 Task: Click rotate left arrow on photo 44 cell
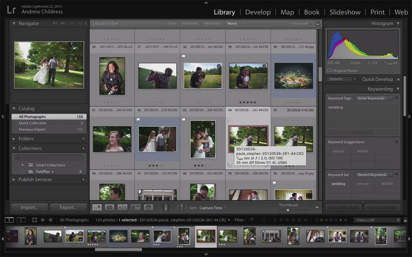pyautogui.click(x=230, y=165)
